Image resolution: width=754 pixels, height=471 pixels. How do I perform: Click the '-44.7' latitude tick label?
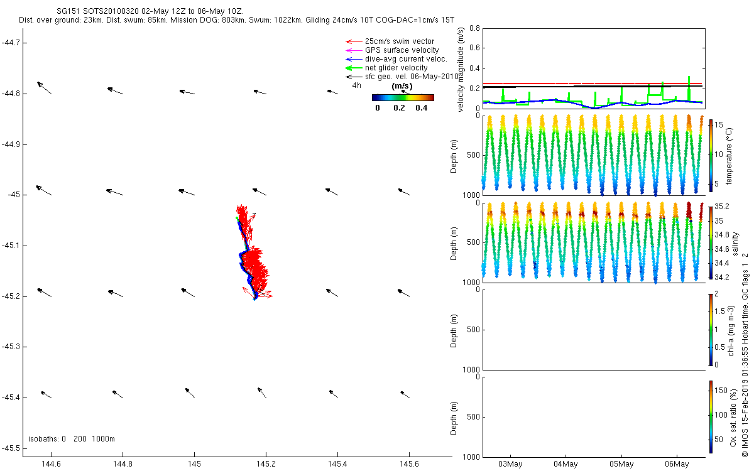(10, 43)
